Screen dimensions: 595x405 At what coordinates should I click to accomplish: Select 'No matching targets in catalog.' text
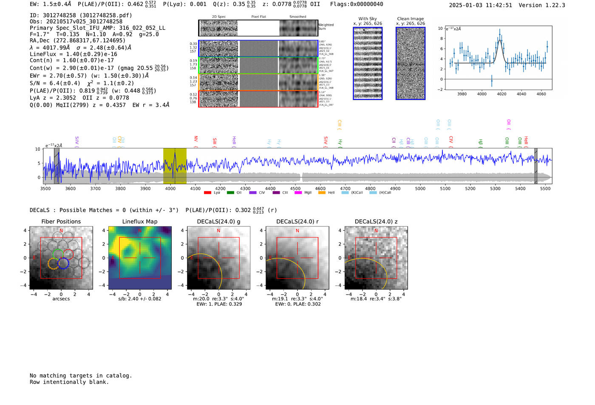click(x=81, y=376)
